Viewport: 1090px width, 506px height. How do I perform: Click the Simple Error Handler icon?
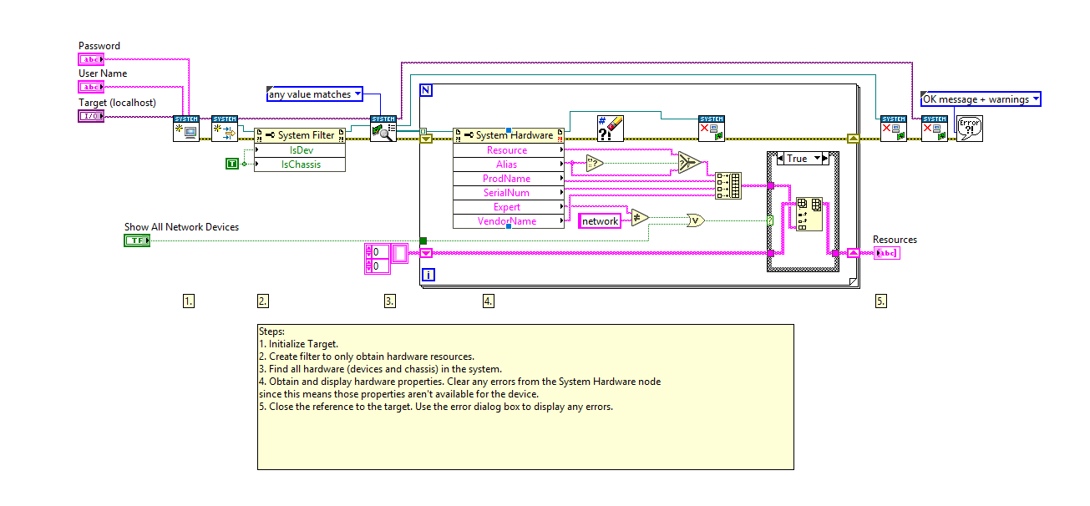coord(970,129)
